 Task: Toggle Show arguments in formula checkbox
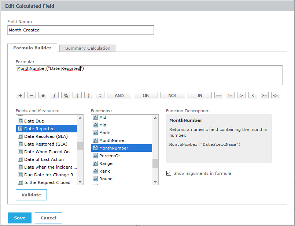click(x=169, y=173)
